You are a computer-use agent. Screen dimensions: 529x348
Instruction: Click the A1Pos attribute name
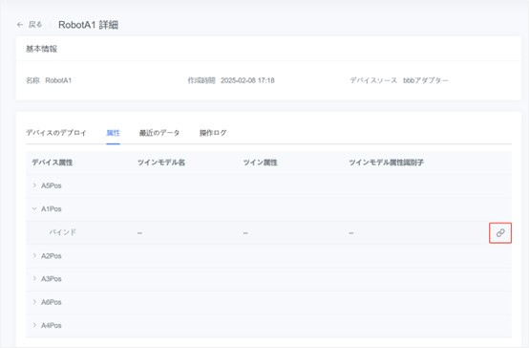[52, 209]
